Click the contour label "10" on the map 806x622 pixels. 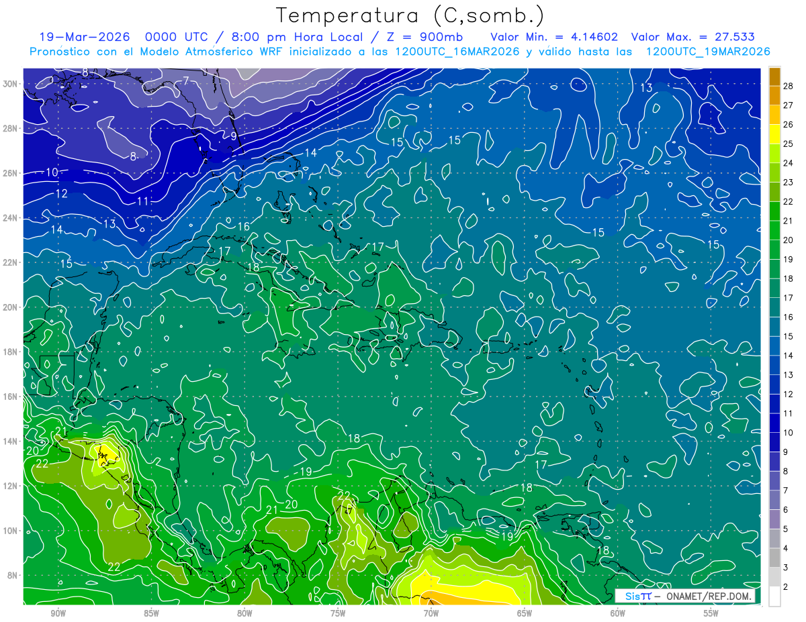[x=52, y=172]
